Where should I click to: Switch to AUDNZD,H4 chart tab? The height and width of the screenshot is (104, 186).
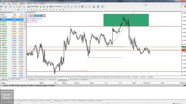pyautogui.click(x=32, y=80)
